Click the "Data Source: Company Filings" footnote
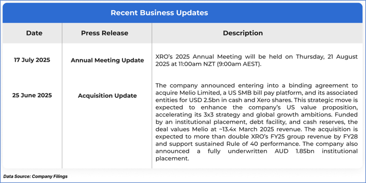The image size is (366, 183). (x=35, y=176)
